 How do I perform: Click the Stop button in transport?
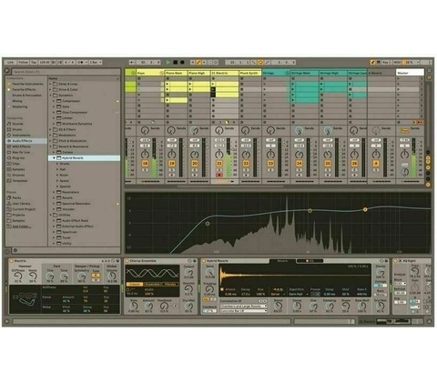pos(175,62)
